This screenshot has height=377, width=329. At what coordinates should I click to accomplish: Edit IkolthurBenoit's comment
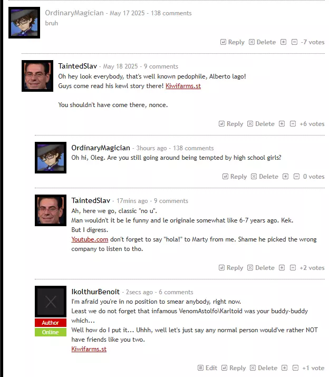click(207, 368)
